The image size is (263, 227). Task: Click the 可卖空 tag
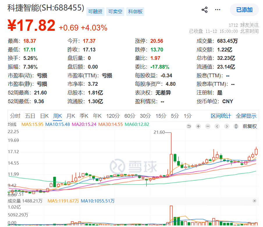(115, 12)
